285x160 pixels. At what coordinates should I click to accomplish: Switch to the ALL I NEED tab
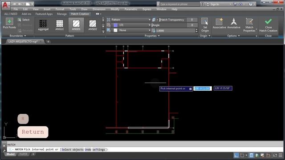(x=11, y=14)
